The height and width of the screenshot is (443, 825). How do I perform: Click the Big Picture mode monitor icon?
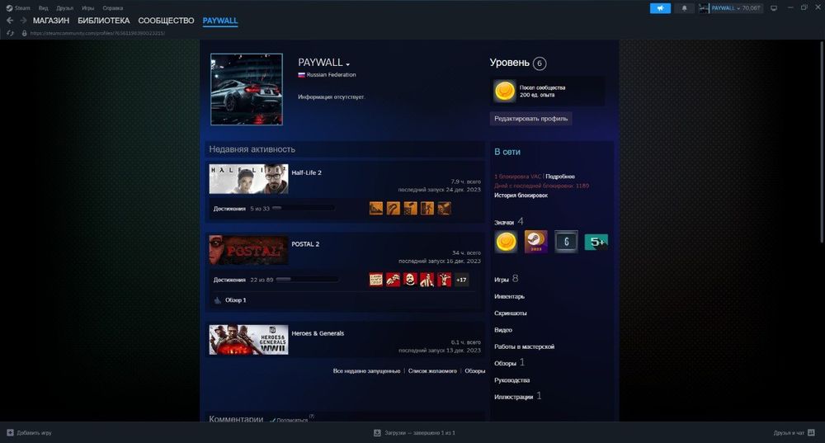tap(774, 8)
